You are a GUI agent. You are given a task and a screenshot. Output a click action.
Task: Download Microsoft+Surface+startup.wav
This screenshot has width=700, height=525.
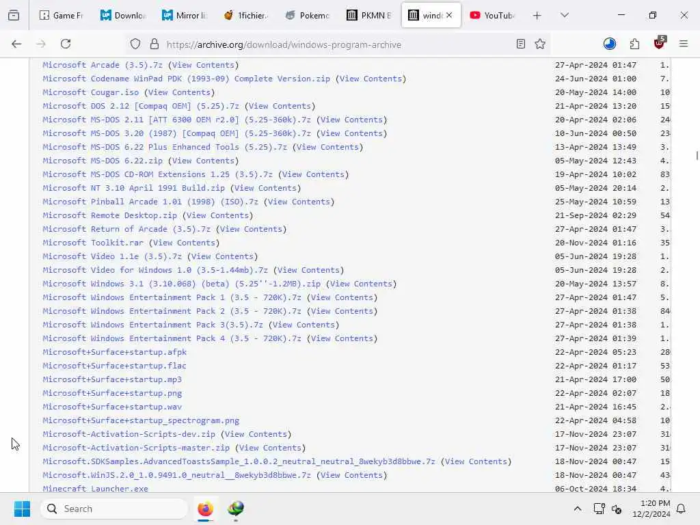pos(112,407)
